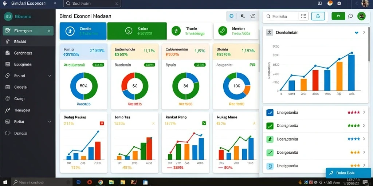Click the wrench icon next to Tinnages

[x=8, y=110]
